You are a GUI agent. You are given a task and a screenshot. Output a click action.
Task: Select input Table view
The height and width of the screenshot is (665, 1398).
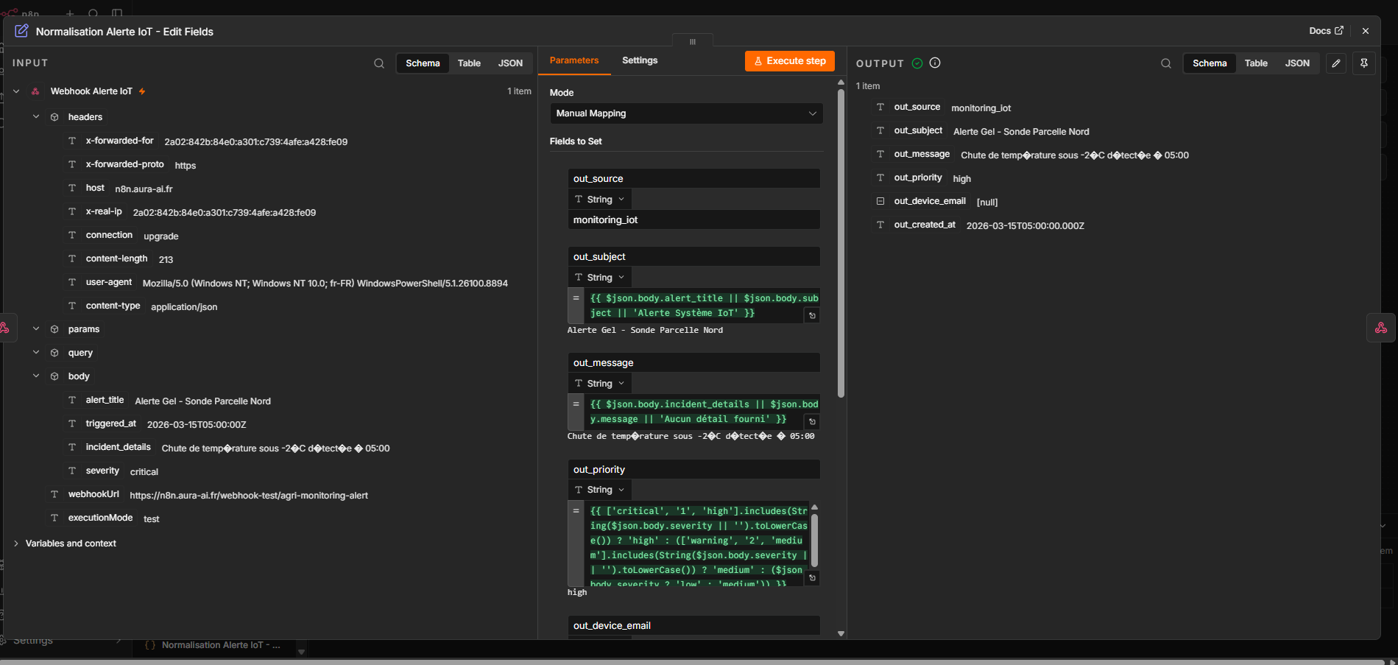click(469, 63)
